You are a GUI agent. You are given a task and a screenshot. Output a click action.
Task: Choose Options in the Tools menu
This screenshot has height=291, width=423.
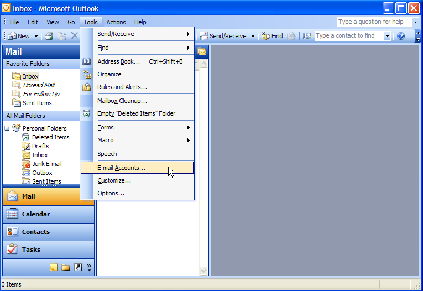[x=137, y=193]
